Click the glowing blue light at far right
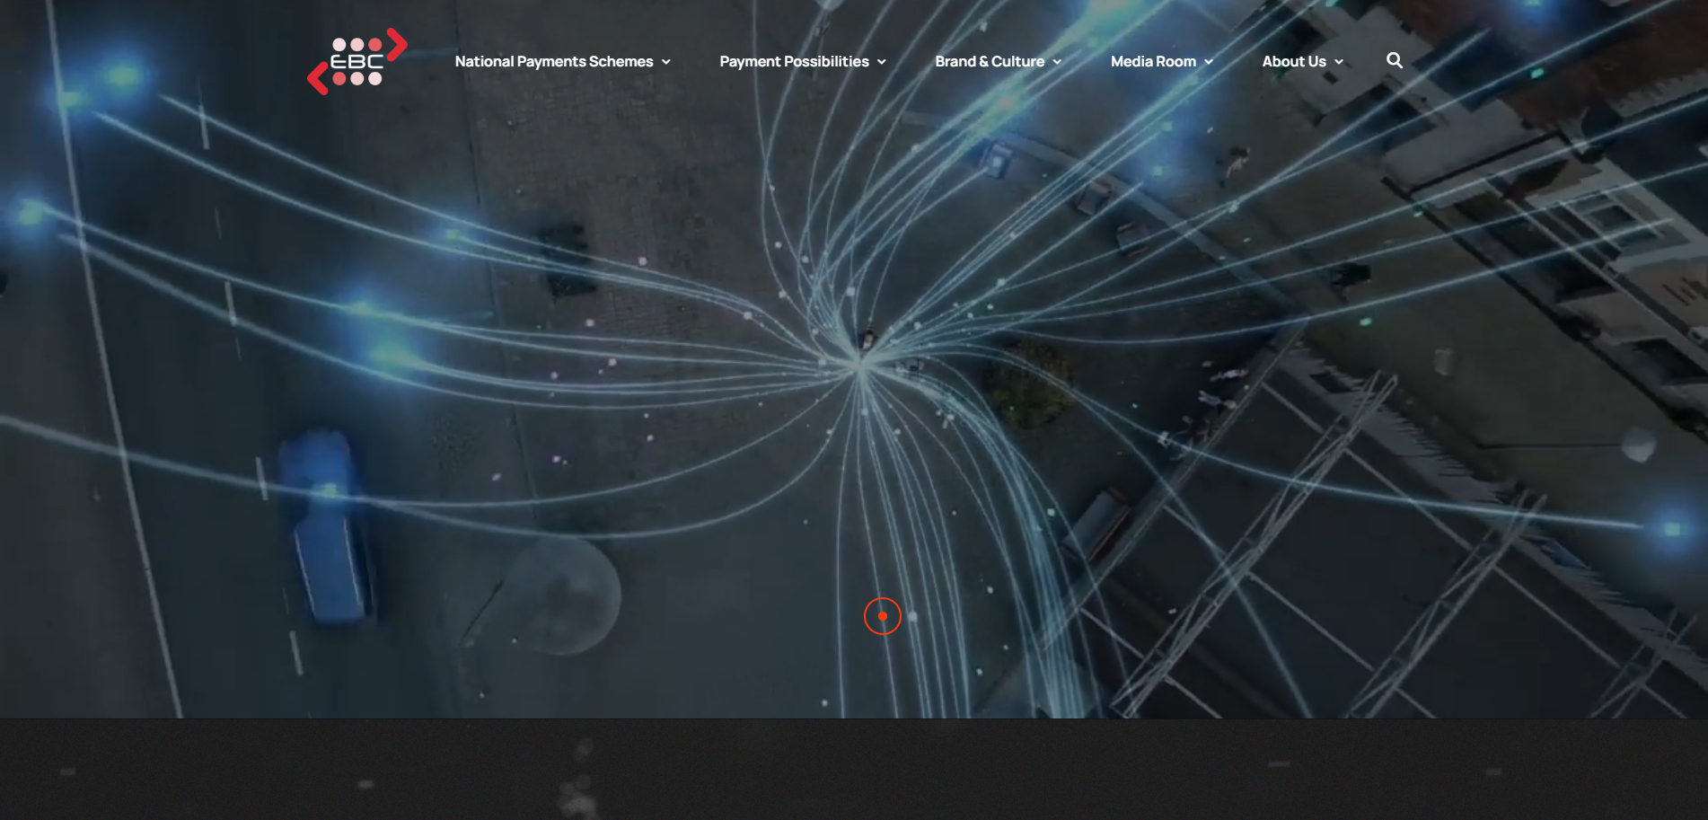 1671,529
